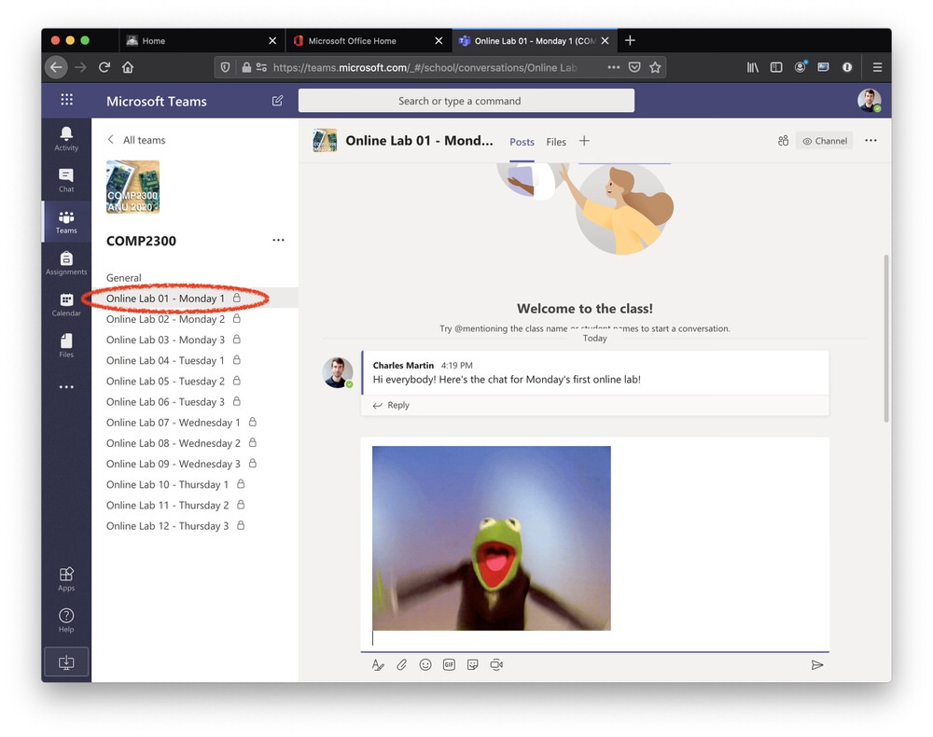Click the download desktop app icon
933x737 pixels.
click(66, 662)
